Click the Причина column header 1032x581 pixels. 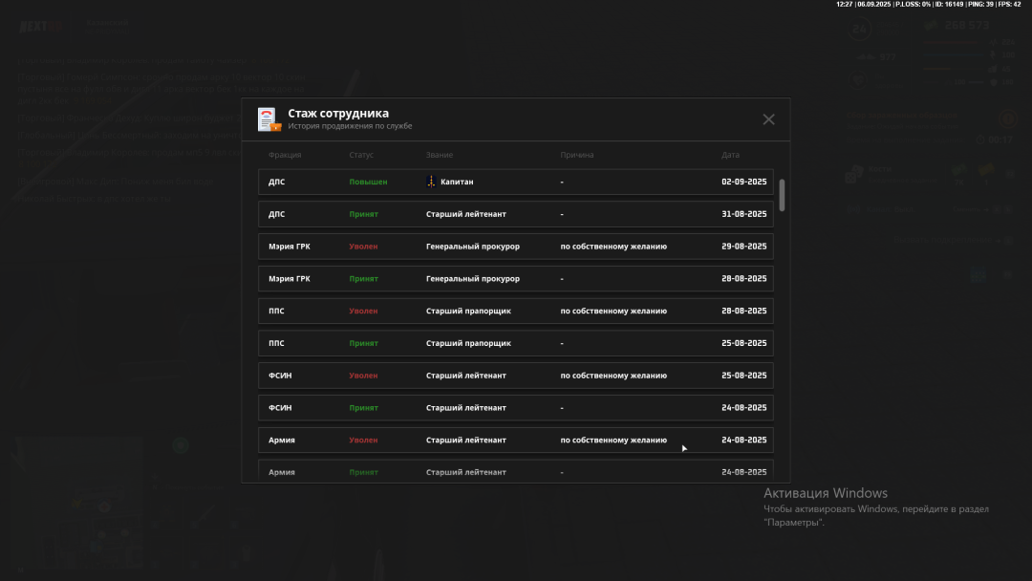pos(577,155)
